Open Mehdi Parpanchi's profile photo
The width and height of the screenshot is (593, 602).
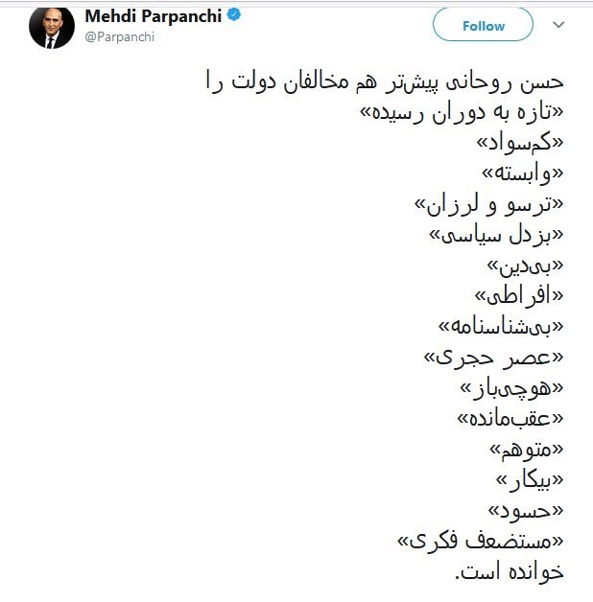(52, 29)
